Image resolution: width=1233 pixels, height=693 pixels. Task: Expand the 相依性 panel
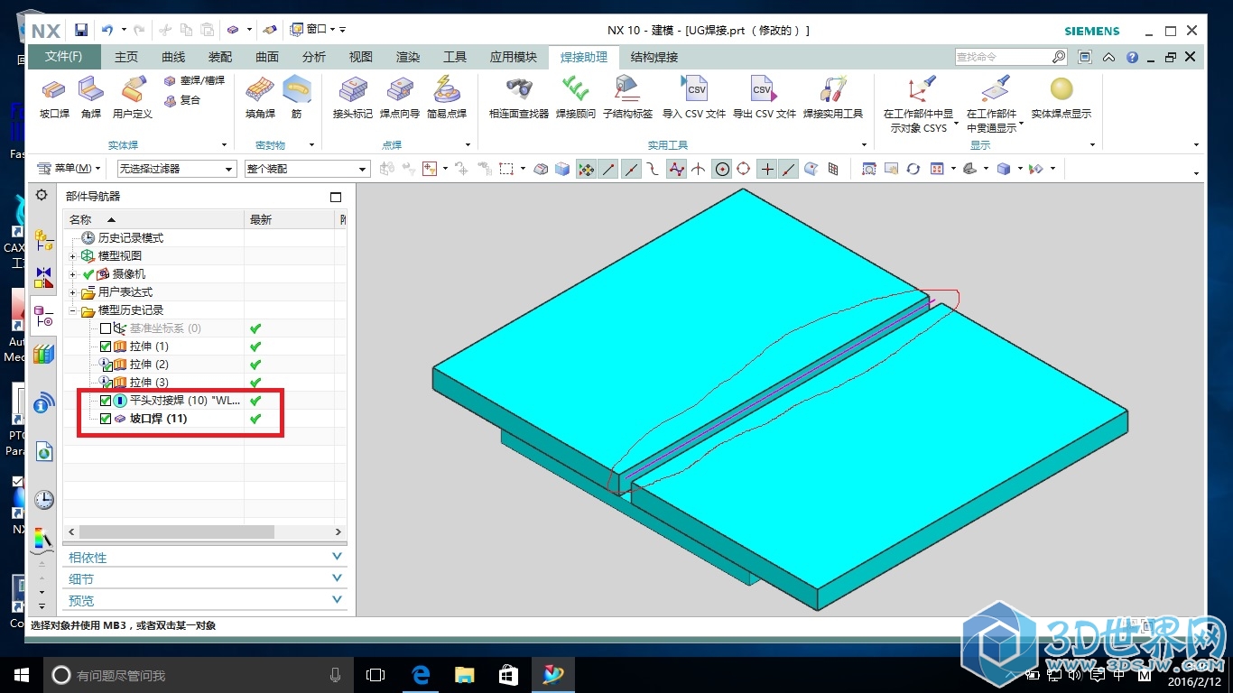click(206, 558)
